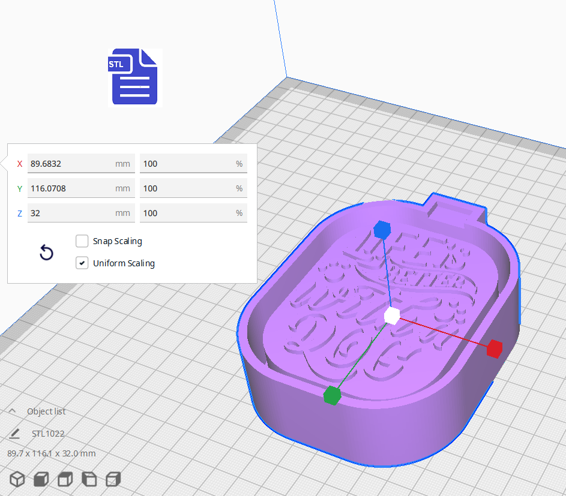
Task: Collapse the Object list panel
Action: click(14, 411)
